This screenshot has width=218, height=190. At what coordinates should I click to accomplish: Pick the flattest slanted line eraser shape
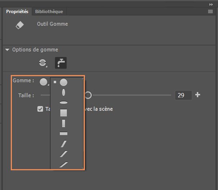coord(64,164)
